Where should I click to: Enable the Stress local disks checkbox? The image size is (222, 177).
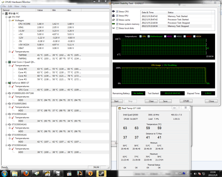(117, 28)
